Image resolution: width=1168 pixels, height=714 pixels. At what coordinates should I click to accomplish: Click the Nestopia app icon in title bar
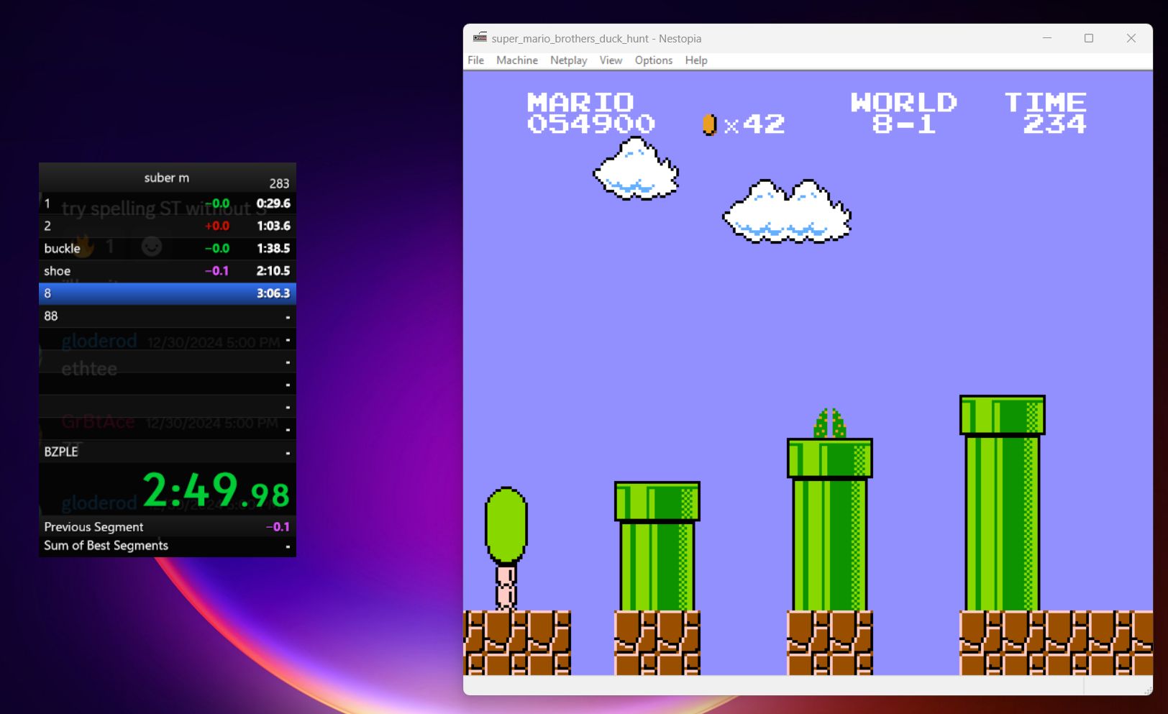[480, 38]
